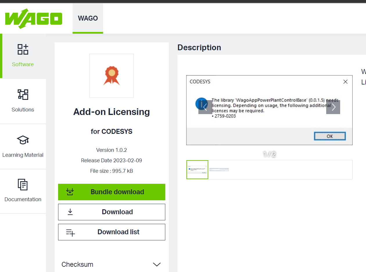Click the 1 / 2 image counter
This screenshot has height=272, width=366.
(x=269, y=154)
